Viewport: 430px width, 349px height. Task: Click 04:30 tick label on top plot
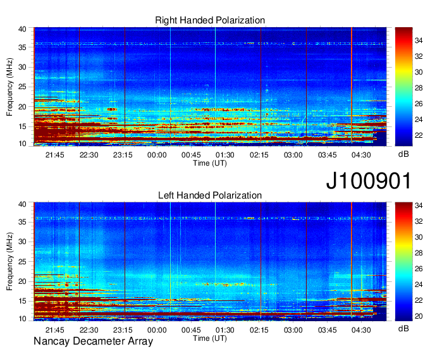coord(361,155)
